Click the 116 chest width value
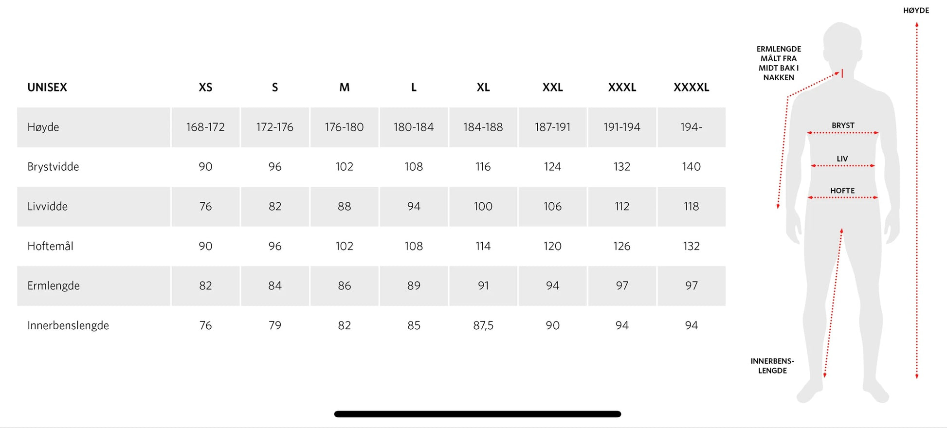The height and width of the screenshot is (428, 947). [x=483, y=167]
